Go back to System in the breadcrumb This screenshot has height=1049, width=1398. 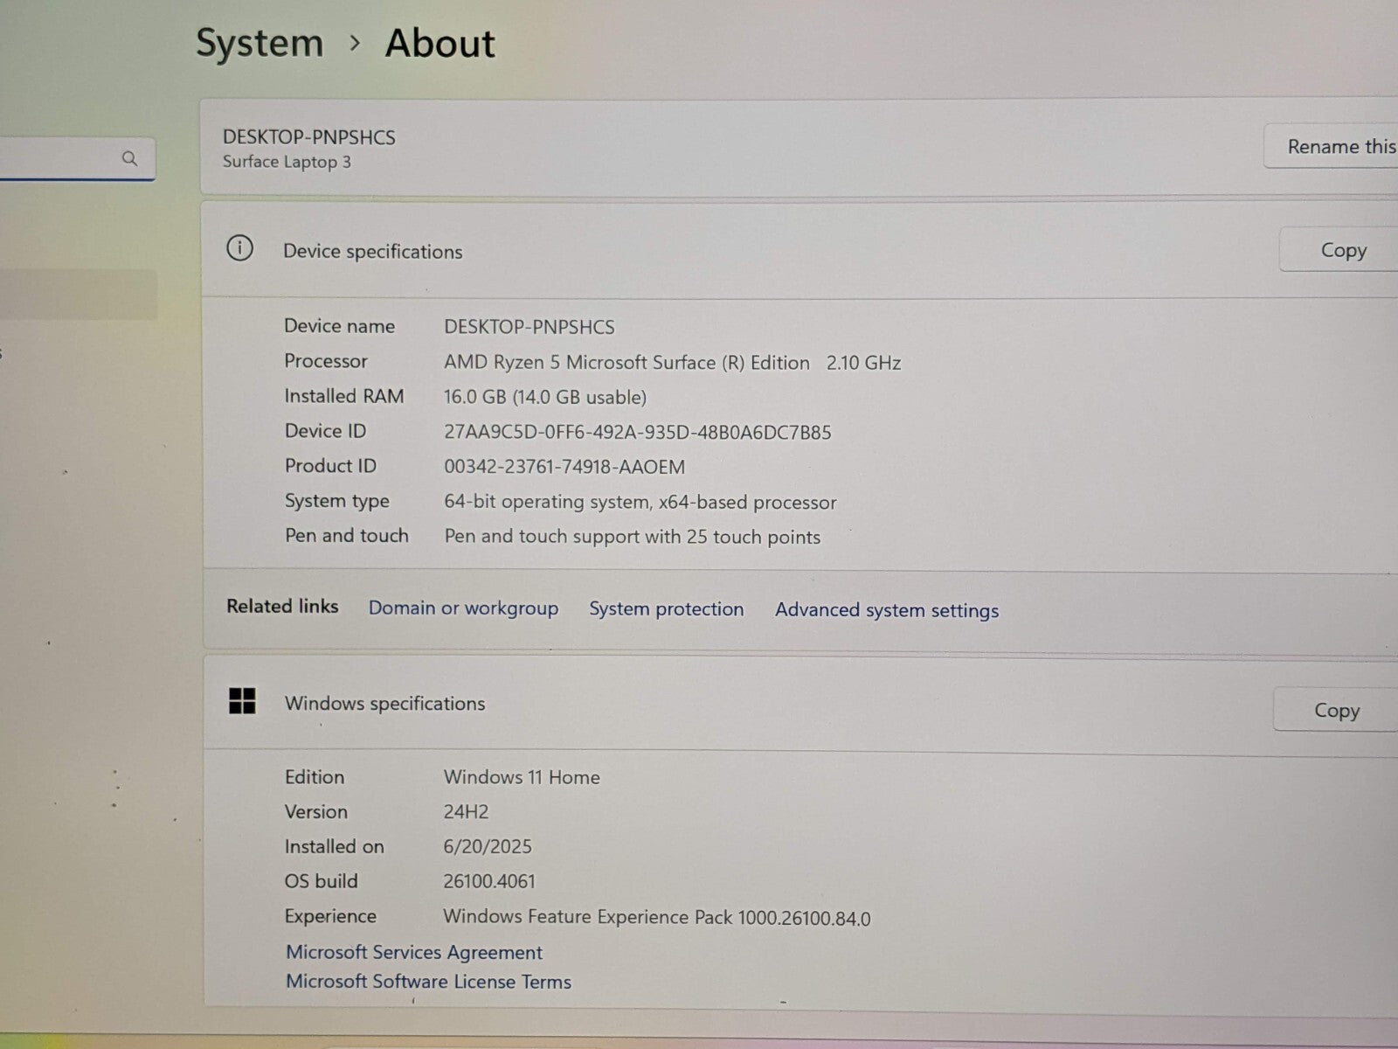click(260, 43)
